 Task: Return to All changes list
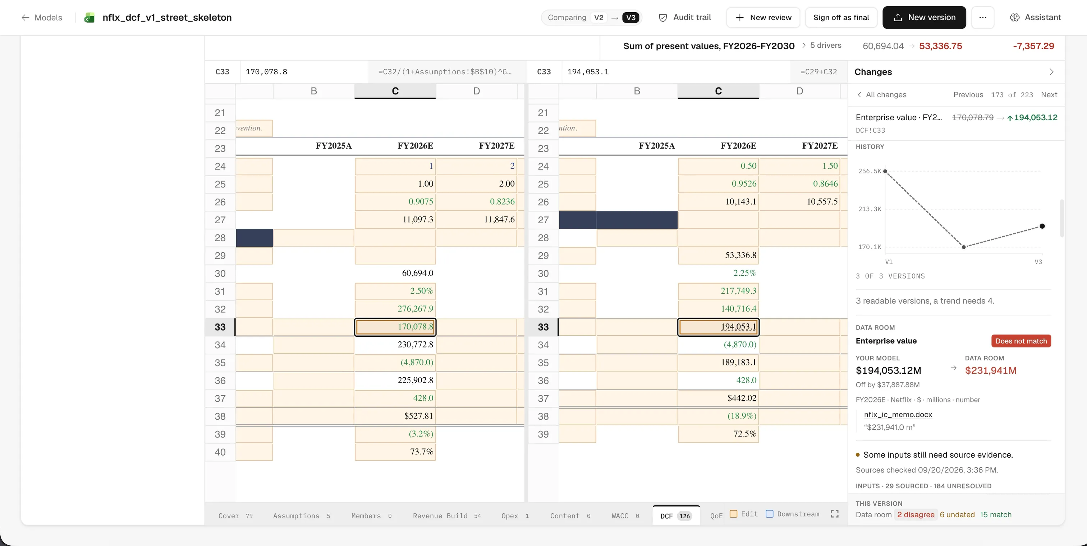click(881, 95)
